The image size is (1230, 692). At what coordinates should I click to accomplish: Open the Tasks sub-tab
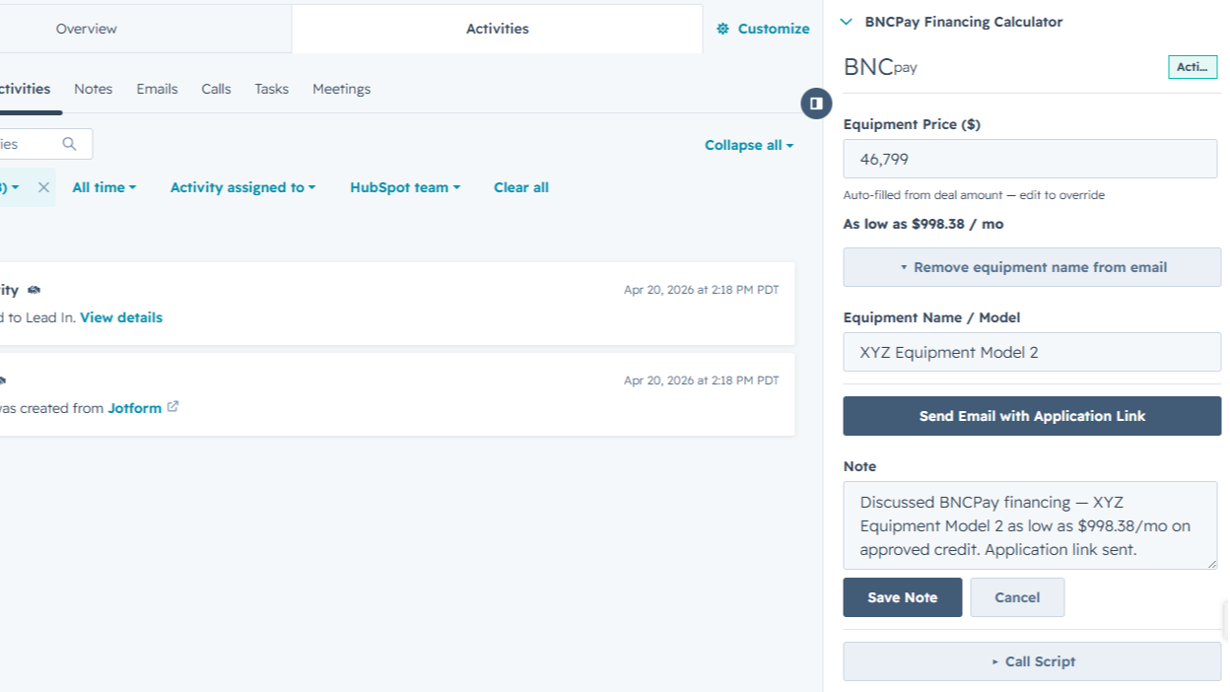tap(272, 89)
